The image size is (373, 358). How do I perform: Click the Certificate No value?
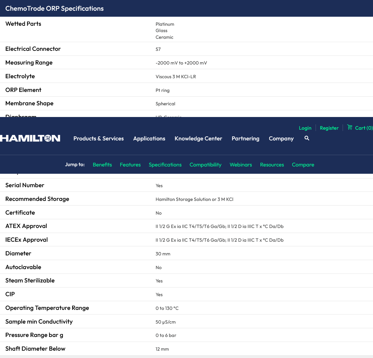(x=159, y=213)
